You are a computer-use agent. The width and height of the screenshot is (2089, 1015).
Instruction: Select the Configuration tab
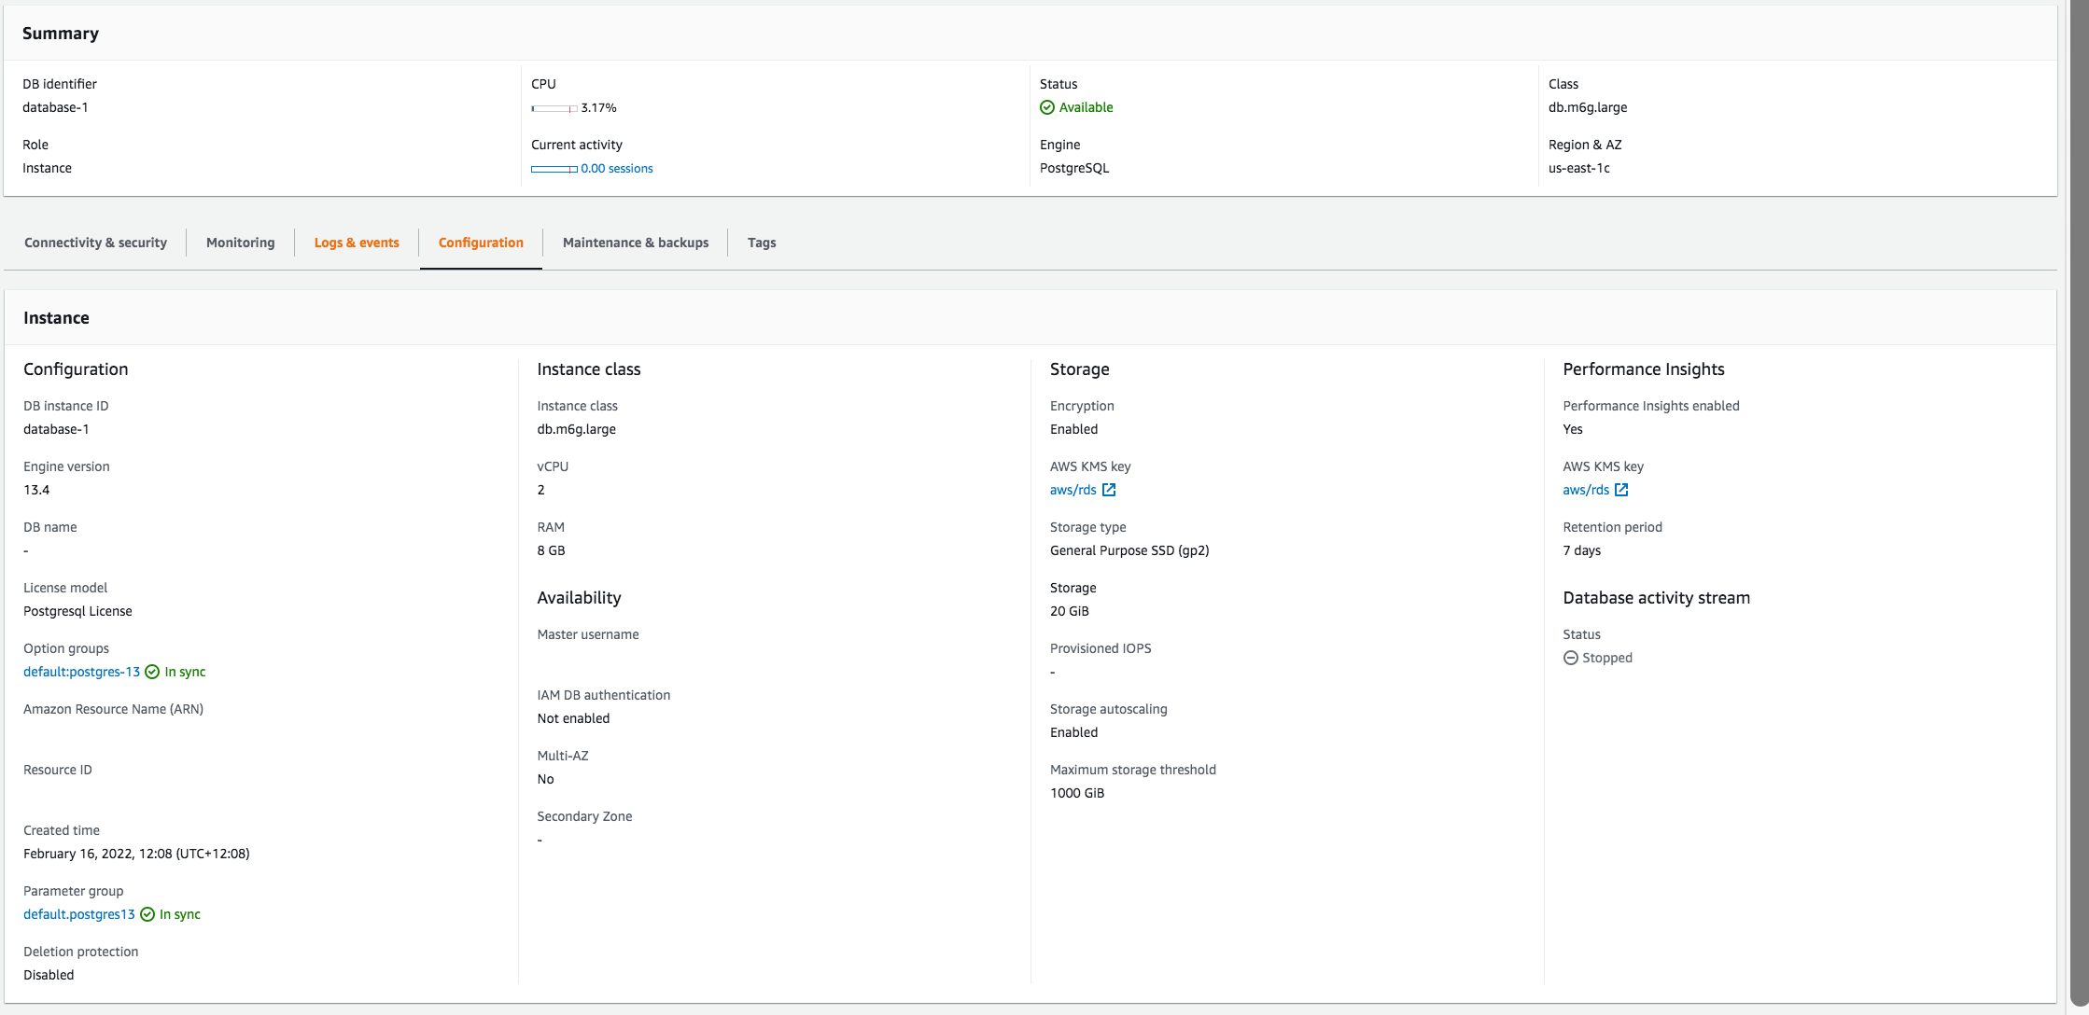point(481,243)
